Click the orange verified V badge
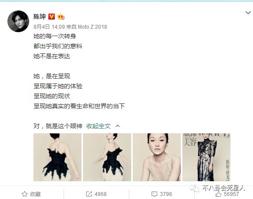This screenshot has height=199, width=253. click(52, 17)
